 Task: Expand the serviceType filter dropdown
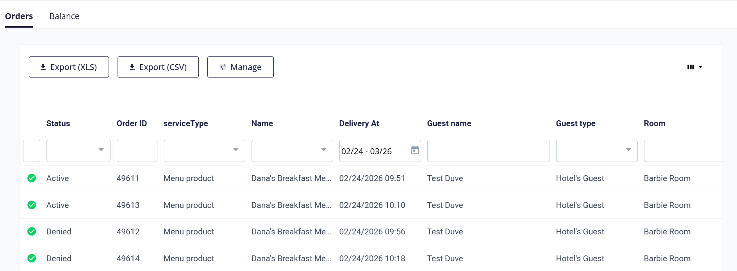coord(236,150)
